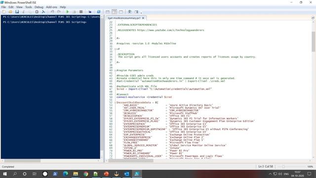Open Google Chrome from the taskbar

(x=86, y=174)
